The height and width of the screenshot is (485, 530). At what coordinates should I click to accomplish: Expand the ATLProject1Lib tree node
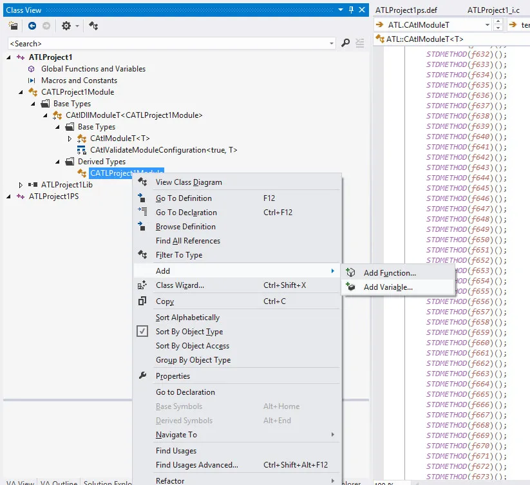(21, 185)
